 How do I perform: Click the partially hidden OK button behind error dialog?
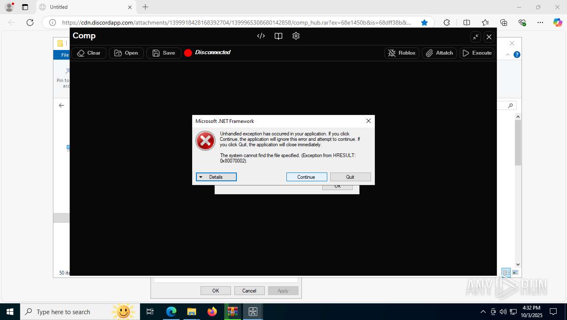(x=338, y=187)
